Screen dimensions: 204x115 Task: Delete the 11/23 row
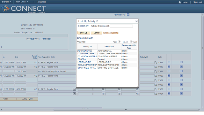(181, 89)
